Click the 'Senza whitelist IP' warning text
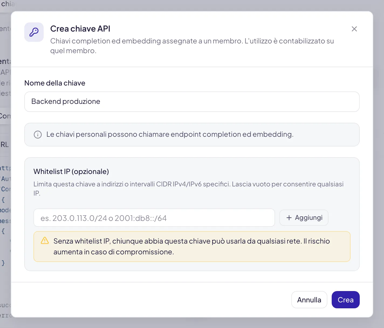The image size is (384, 328). [192, 247]
